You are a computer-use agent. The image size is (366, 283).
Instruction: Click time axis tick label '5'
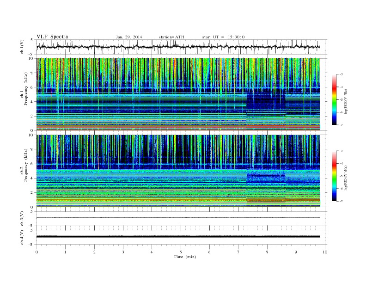tap(181, 252)
